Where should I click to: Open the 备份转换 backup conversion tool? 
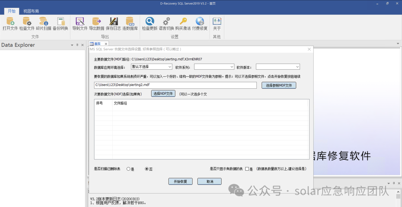(60, 24)
